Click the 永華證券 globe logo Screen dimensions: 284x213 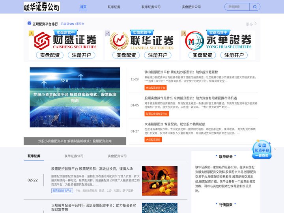pos(194,41)
